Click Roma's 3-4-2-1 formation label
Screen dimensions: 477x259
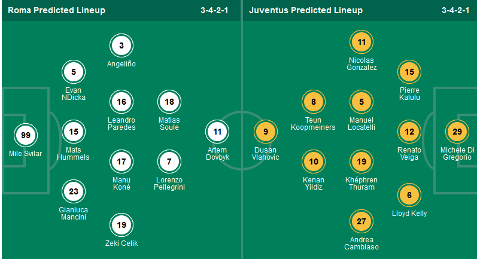click(x=218, y=10)
